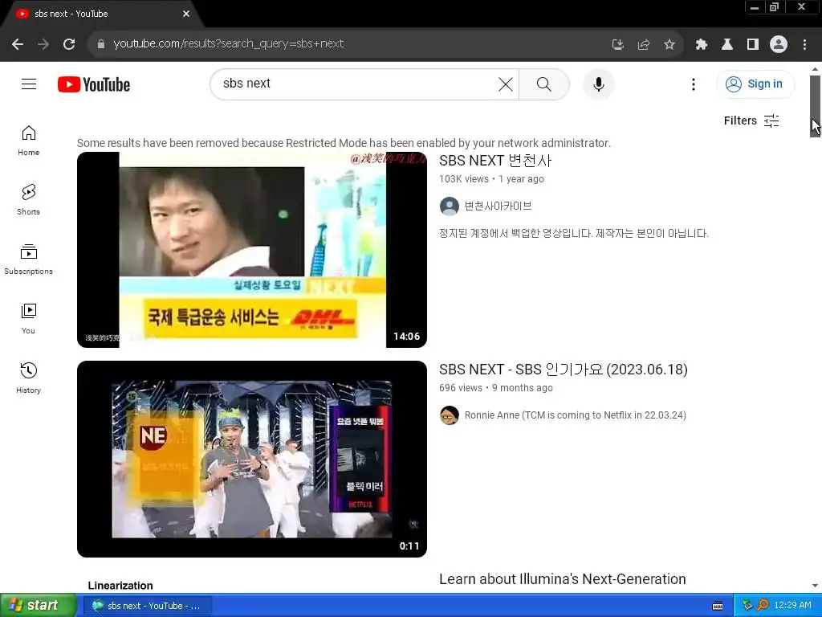Open the SBS 인기가요 2023.06.18 thumbnail
The height and width of the screenshot is (617, 822).
click(x=251, y=459)
